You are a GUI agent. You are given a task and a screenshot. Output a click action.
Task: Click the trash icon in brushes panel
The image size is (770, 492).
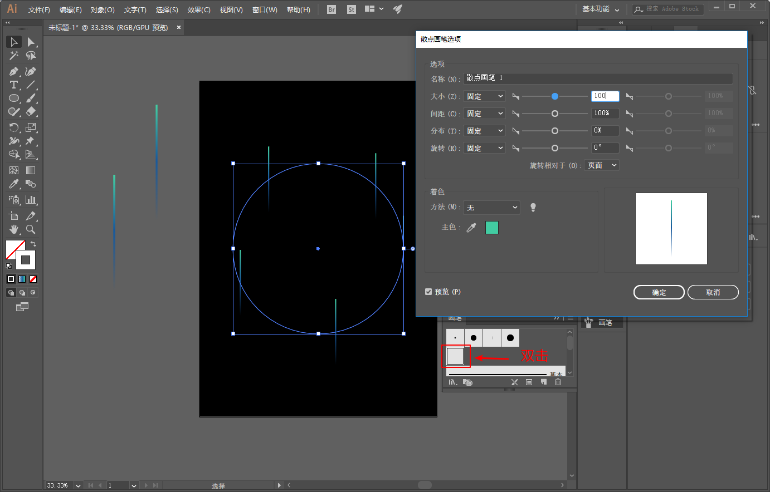point(558,382)
